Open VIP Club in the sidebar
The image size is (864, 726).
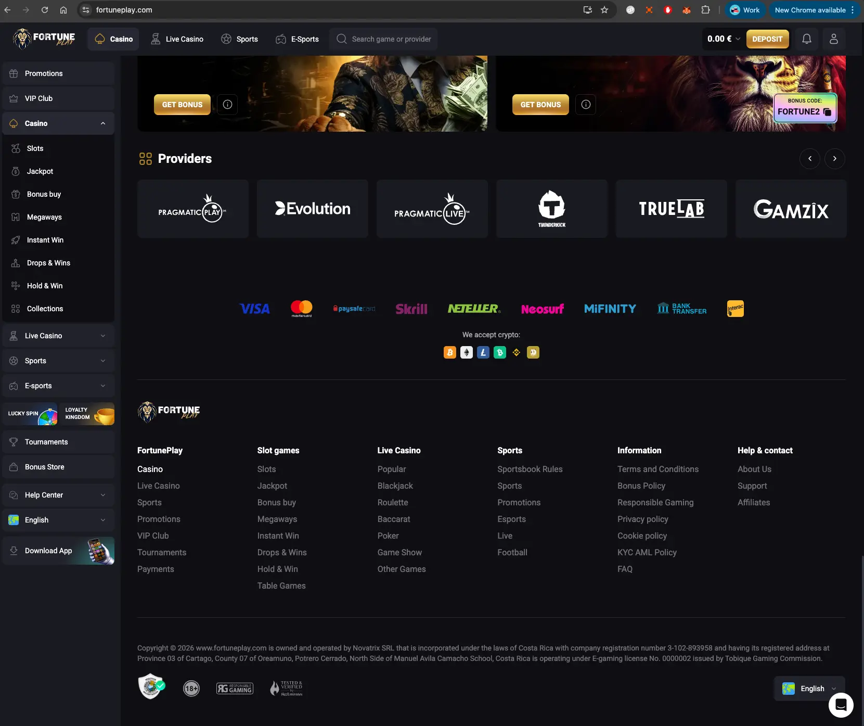58,98
